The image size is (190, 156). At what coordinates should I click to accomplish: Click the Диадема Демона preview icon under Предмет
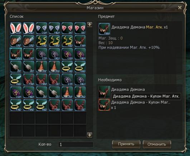point(104,29)
